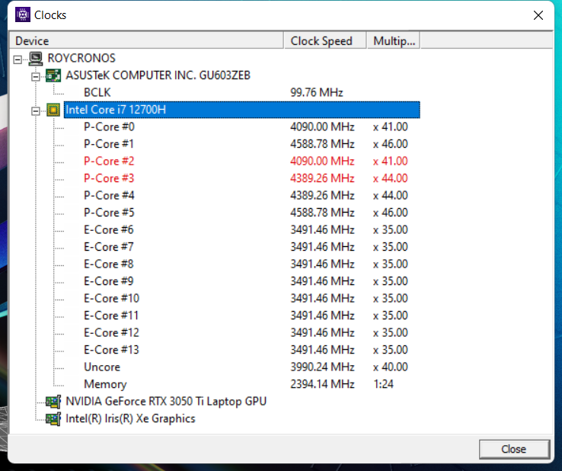Click the ASUSTeK motherboard icon

tap(53, 75)
